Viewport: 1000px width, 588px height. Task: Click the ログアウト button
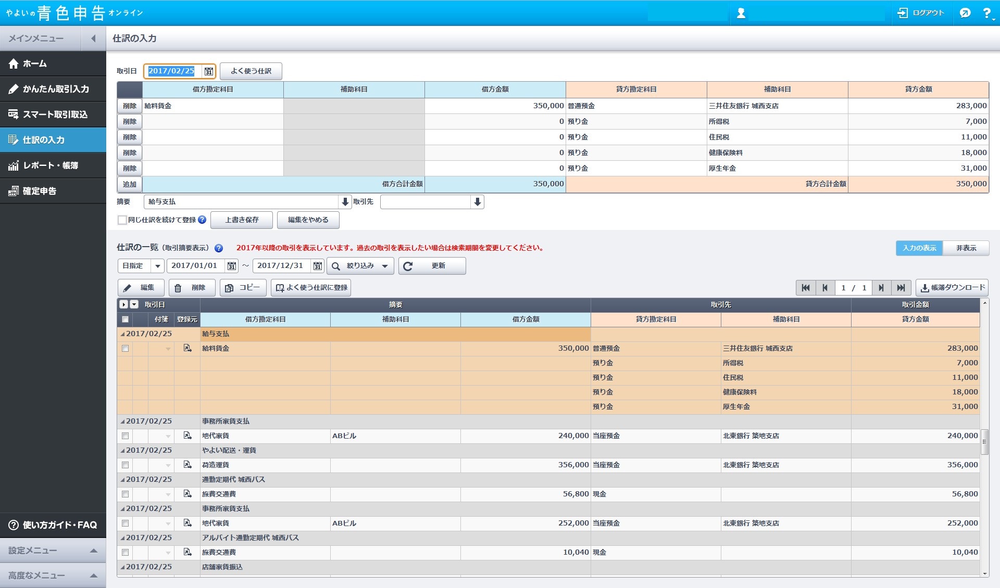[921, 13]
